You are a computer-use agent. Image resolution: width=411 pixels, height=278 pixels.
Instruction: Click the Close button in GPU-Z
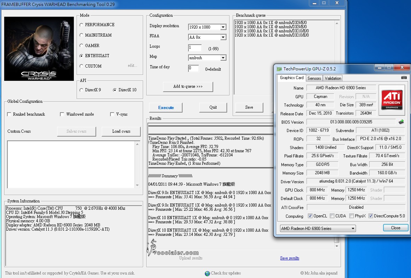pyautogui.click(x=396, y=227)
